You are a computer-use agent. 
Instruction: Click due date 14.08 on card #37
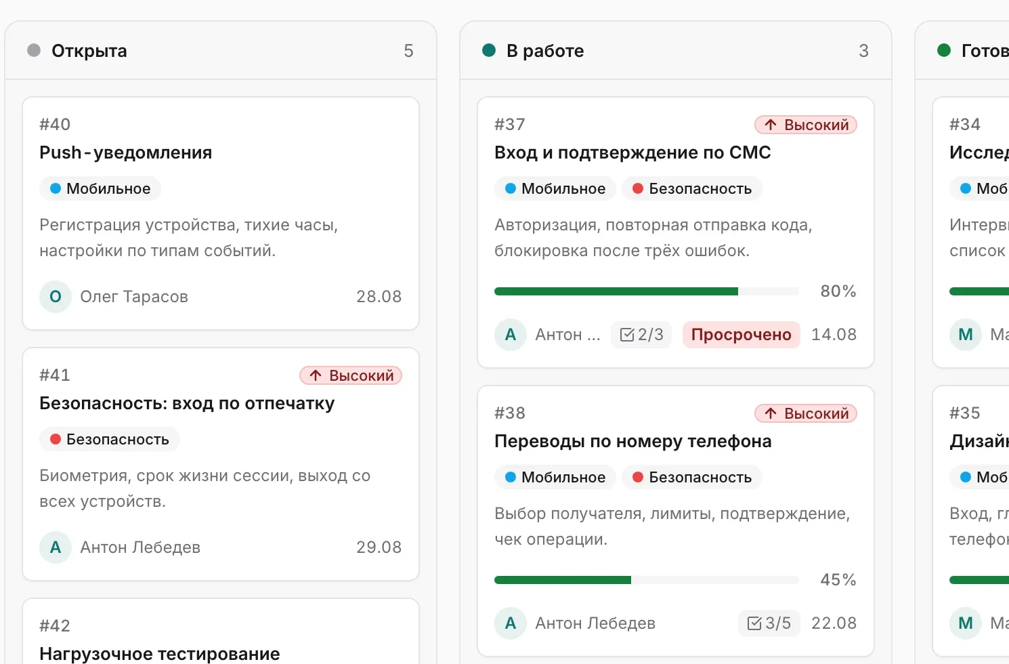[x=834, y=335]
